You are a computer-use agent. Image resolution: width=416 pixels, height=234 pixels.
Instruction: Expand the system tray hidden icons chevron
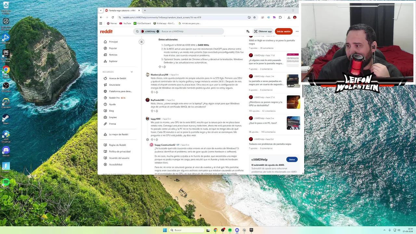pyautogui.click(x=384, y=230)
